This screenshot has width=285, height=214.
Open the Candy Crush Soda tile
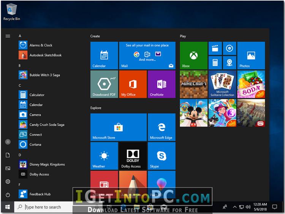[x=251, y=84]
